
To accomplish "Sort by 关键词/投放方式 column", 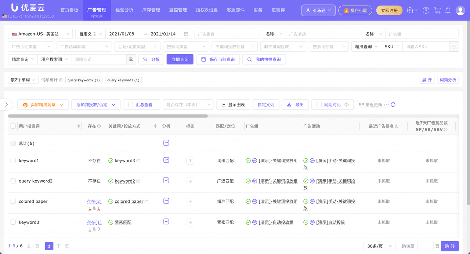I will pyautogui.click(x=155, y=126).
